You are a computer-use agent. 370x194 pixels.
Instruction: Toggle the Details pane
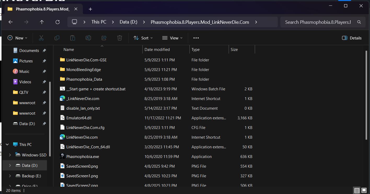click(352, 38)
